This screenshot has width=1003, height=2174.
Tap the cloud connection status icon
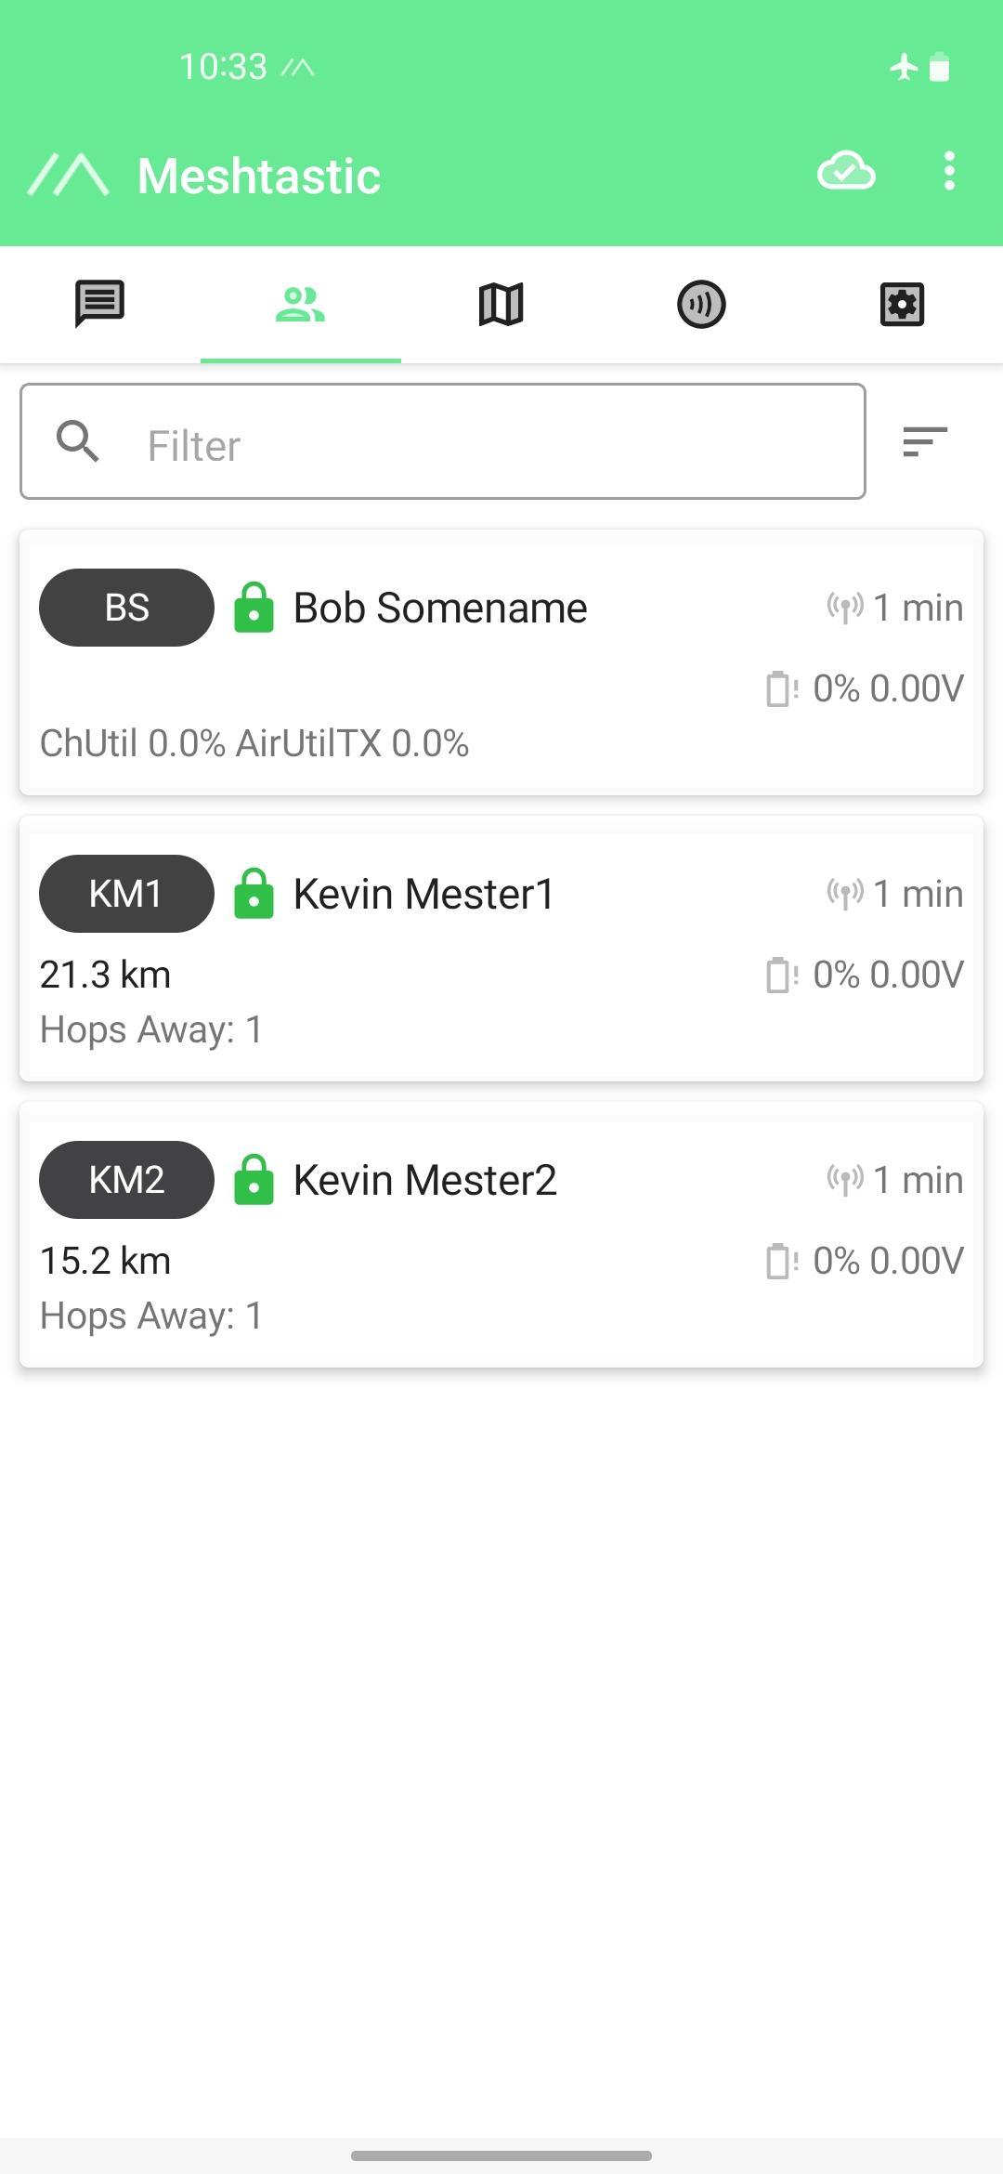tap(846, 172)
